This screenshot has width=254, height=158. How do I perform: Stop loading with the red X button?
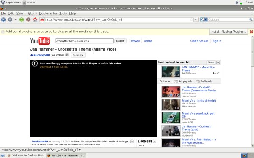(x=28, y=20)
